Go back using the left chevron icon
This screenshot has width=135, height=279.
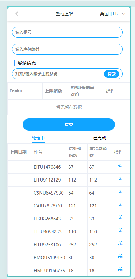tap(17, 14)
